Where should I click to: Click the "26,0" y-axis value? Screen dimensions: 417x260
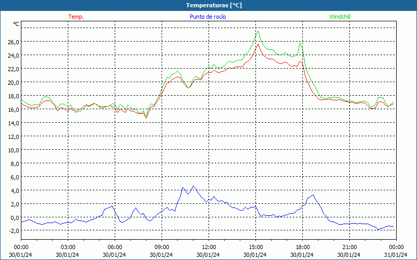click(x=14, y=42)
